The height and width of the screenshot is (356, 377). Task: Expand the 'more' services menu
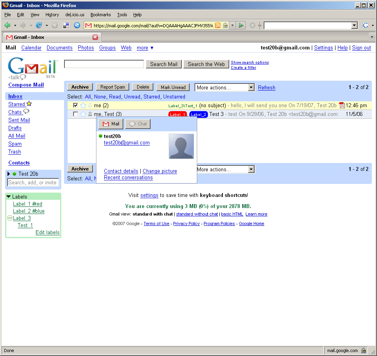coord(145,47)
